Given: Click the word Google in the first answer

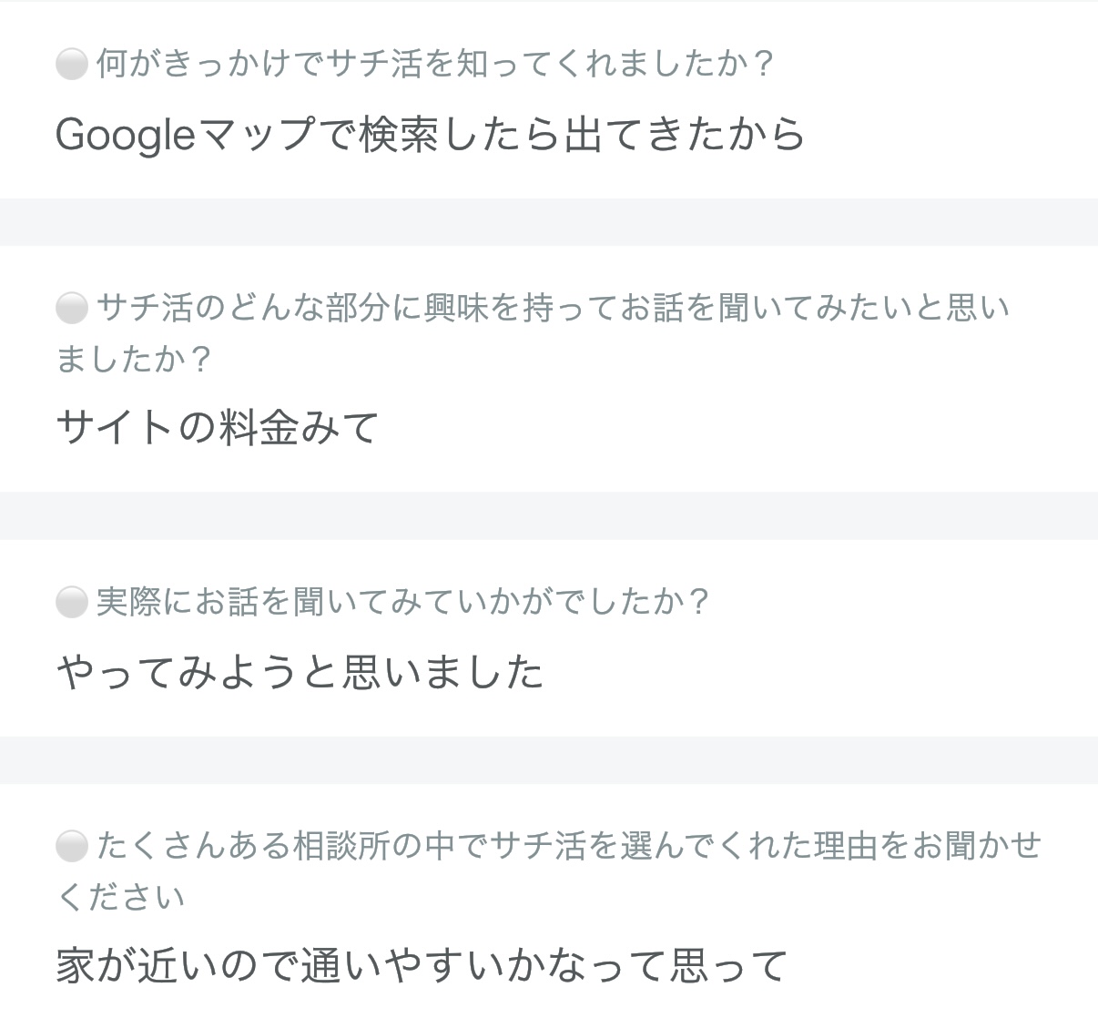Looking at the screenshot, I should 126,136.
